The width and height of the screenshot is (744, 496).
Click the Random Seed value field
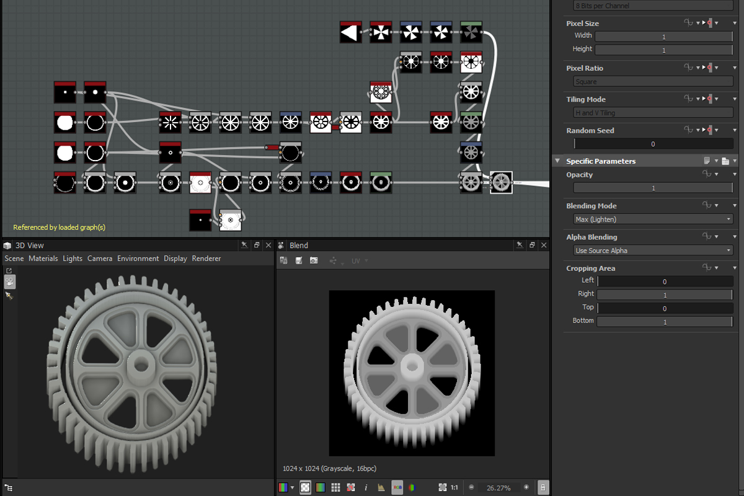pos(653,144)
